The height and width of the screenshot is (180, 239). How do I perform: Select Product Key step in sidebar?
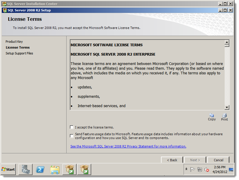[14, 42]
